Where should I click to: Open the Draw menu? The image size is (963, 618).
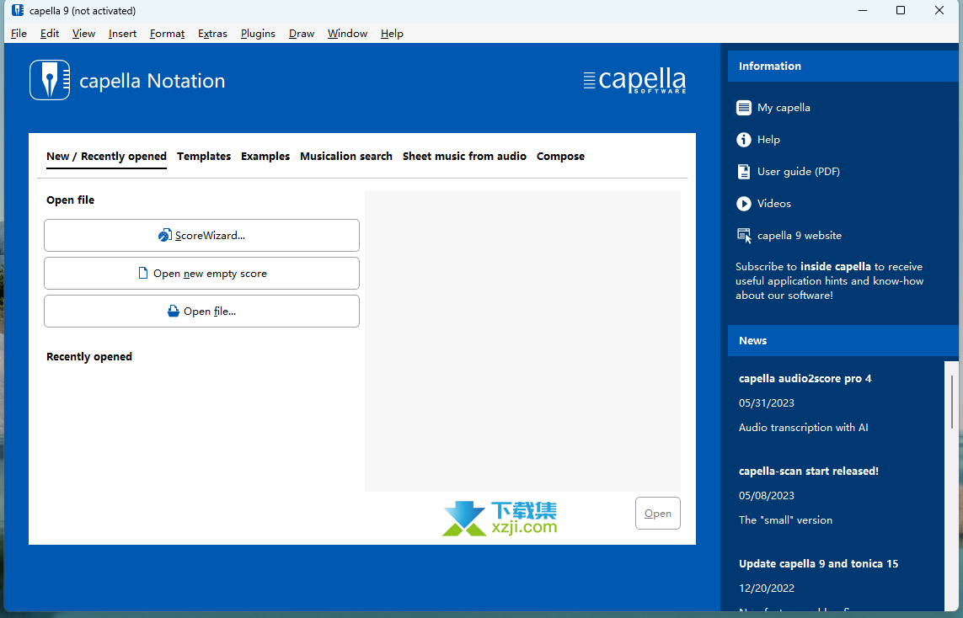pyautogui.click(x=302, y=34)
